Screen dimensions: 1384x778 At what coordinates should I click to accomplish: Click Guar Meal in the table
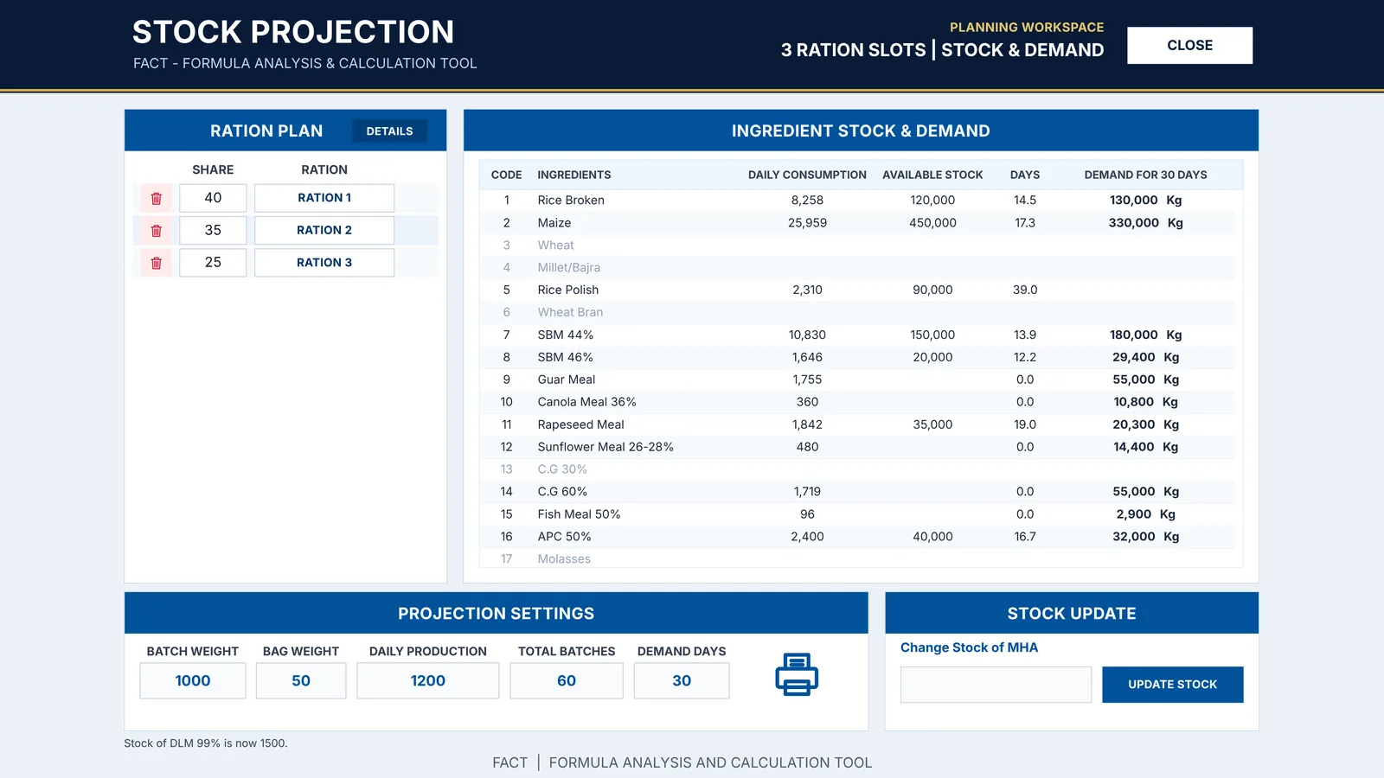click(x=567, y=379)
